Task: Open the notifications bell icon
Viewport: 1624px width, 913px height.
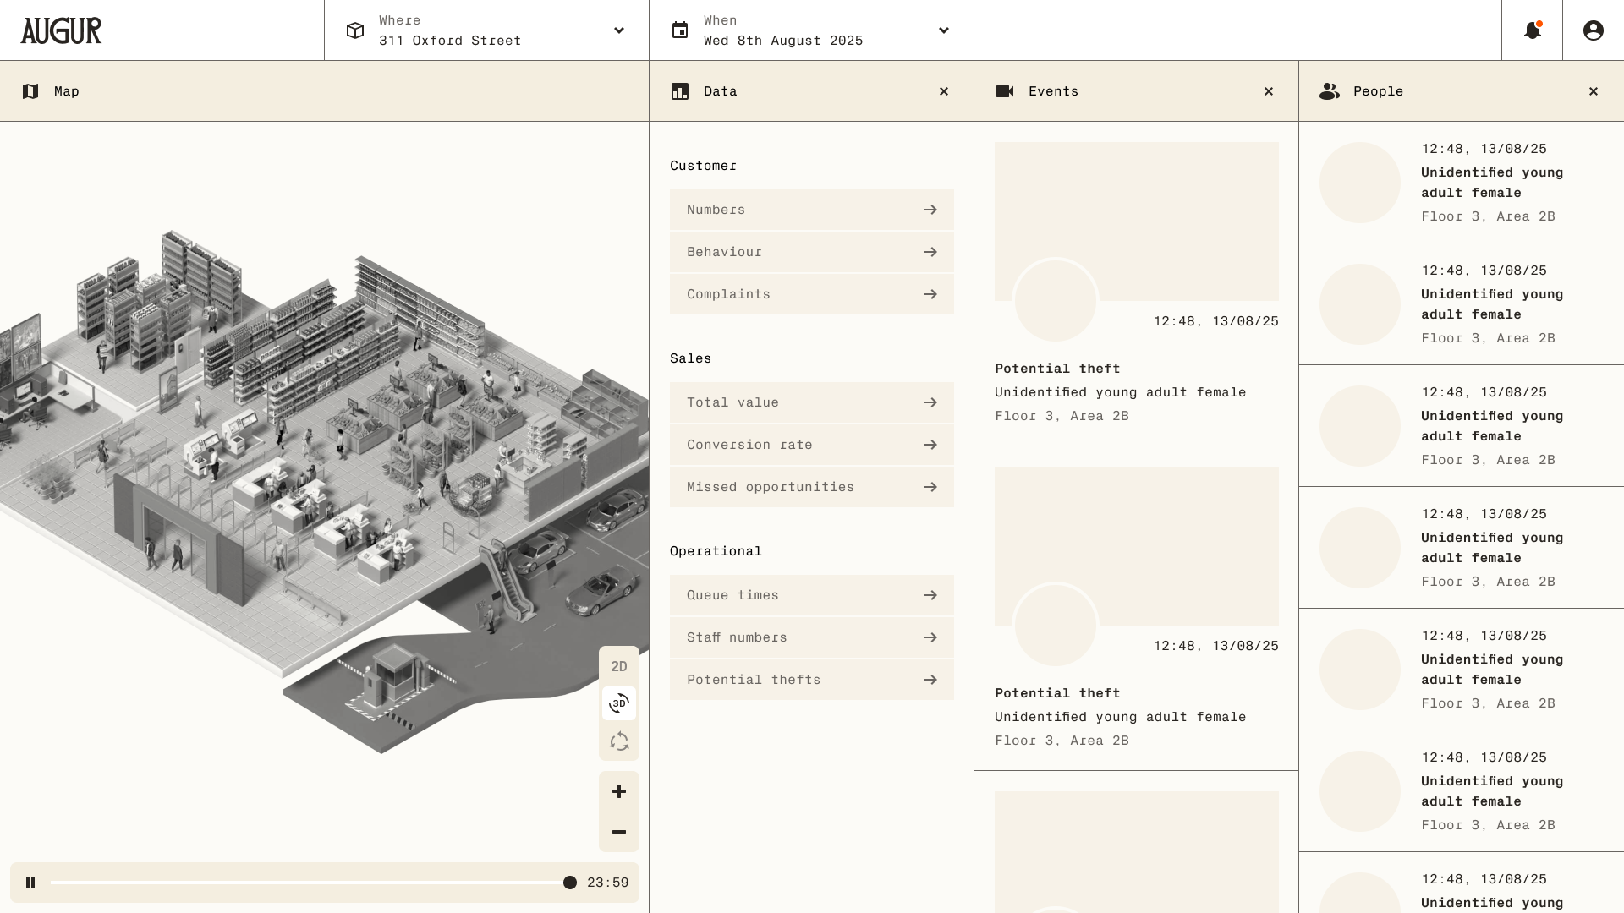Action: point(1532,30)
